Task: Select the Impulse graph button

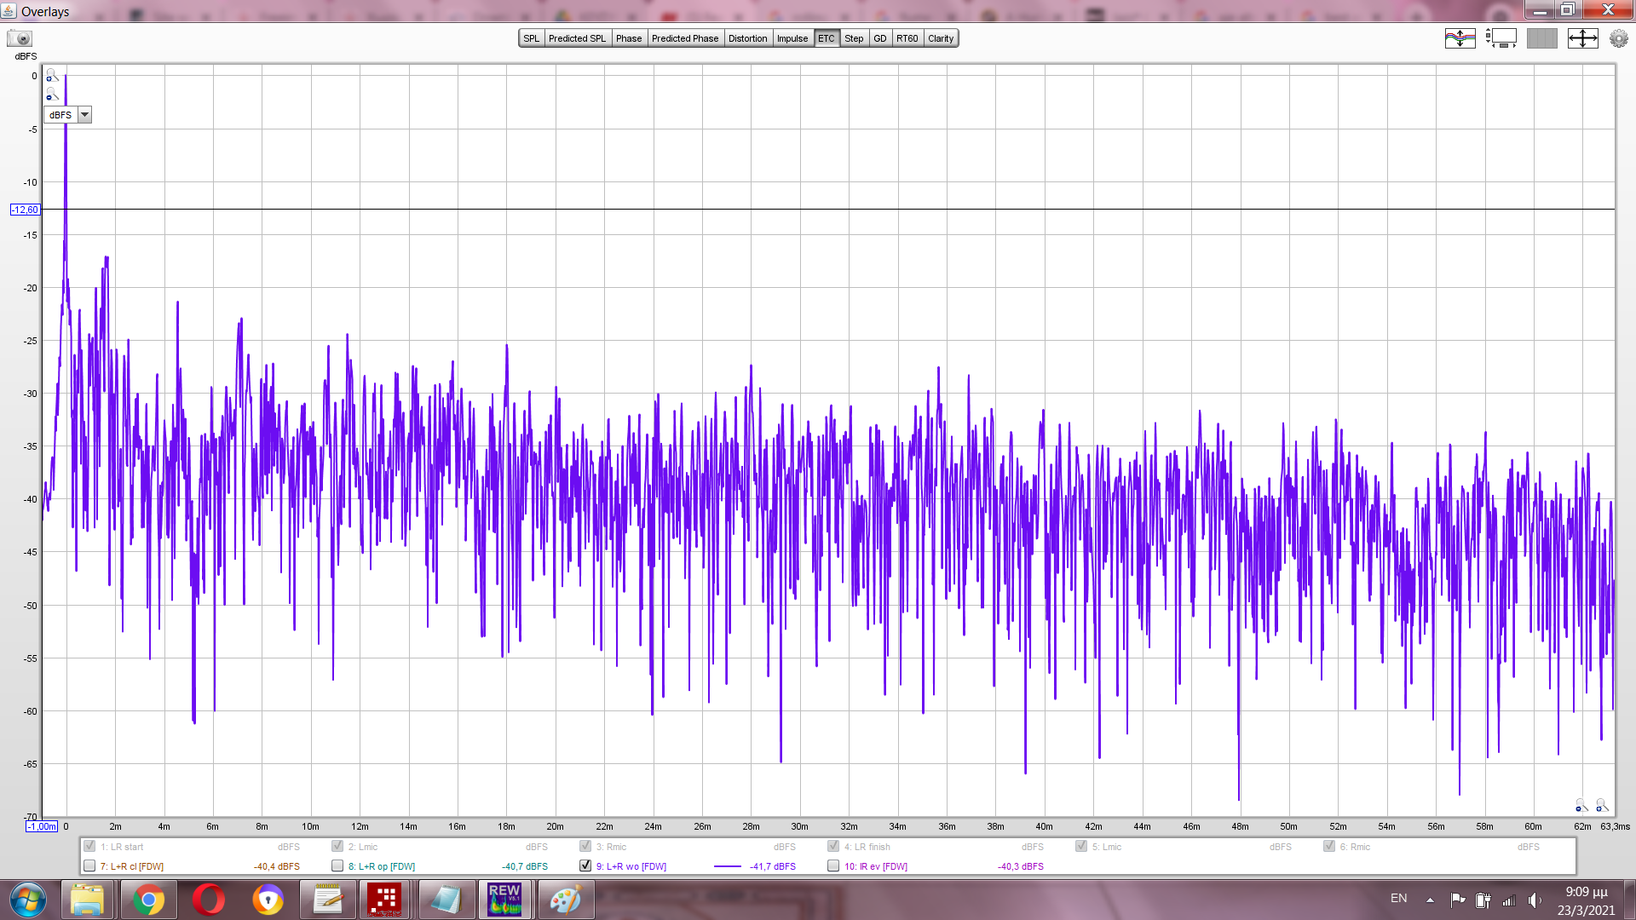Action: coord(792,38)
